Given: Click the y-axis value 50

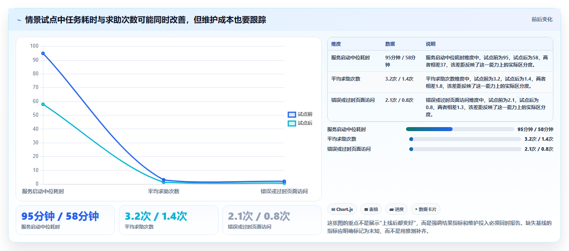Looking at the screenshot, I should coord(35,115).
